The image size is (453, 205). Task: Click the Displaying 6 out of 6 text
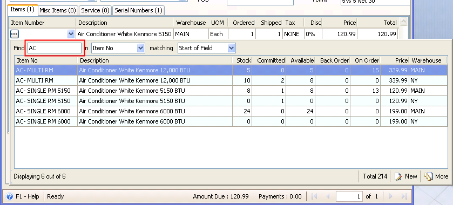39,176
